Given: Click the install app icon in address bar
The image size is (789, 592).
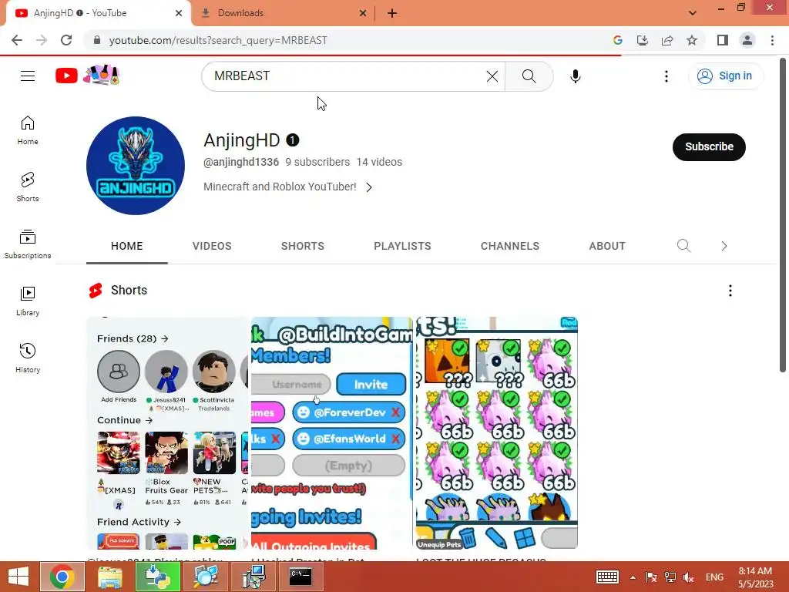Looking at the screenshot, I should click(643, 40).
